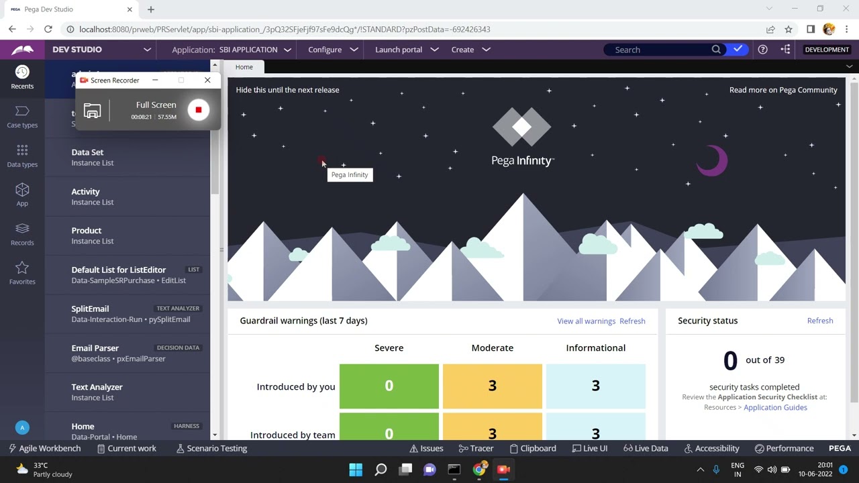Image resolution: width=859 pixels, height=483 pixels.
Task: Open SplitEmail text analyzer recent
Action: coord(128,313)
